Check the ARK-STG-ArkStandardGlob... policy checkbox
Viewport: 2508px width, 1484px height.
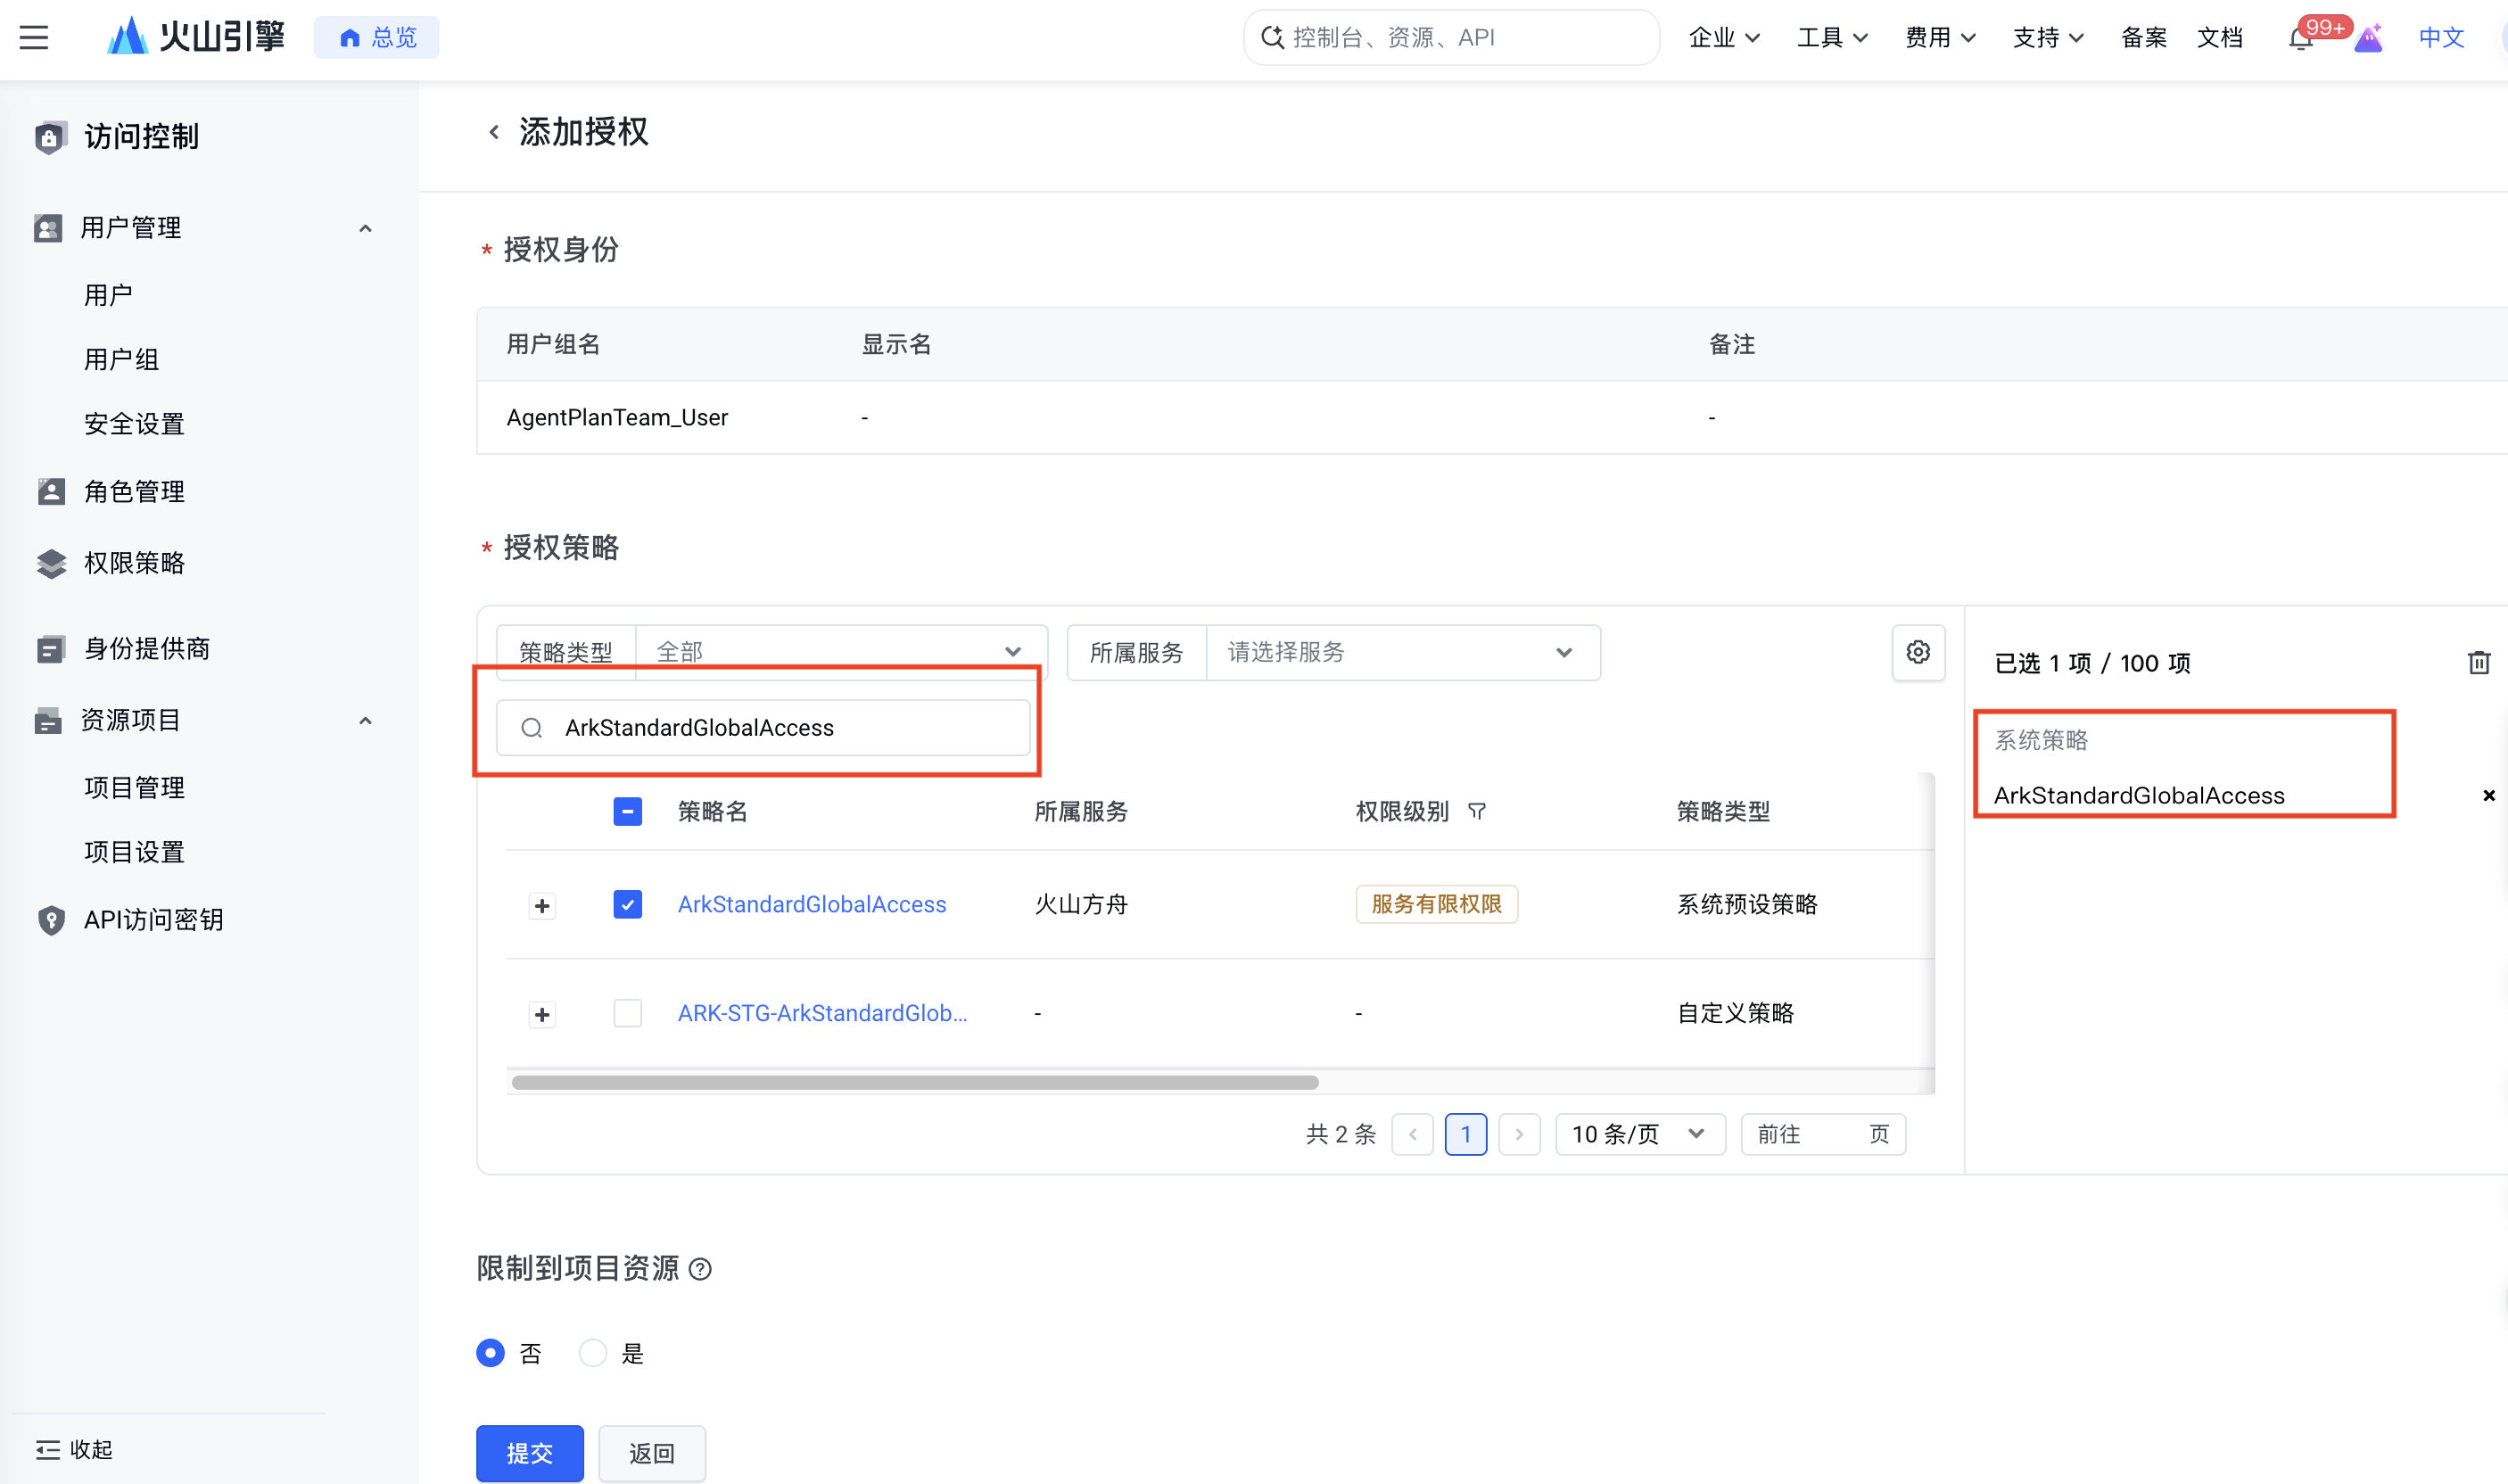(x=627, y=1013)
